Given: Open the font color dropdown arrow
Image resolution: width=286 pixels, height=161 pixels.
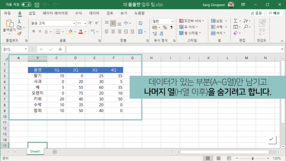Looking at the screenshot, I should click(85, 32).
